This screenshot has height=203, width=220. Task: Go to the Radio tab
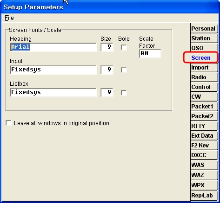tap(204, 77)
